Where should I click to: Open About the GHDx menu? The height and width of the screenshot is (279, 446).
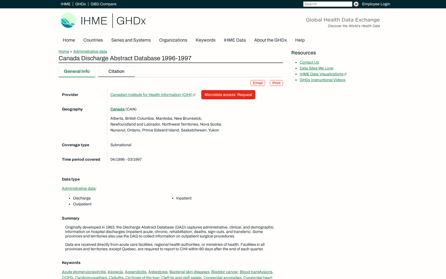click(x=270, y=40)
